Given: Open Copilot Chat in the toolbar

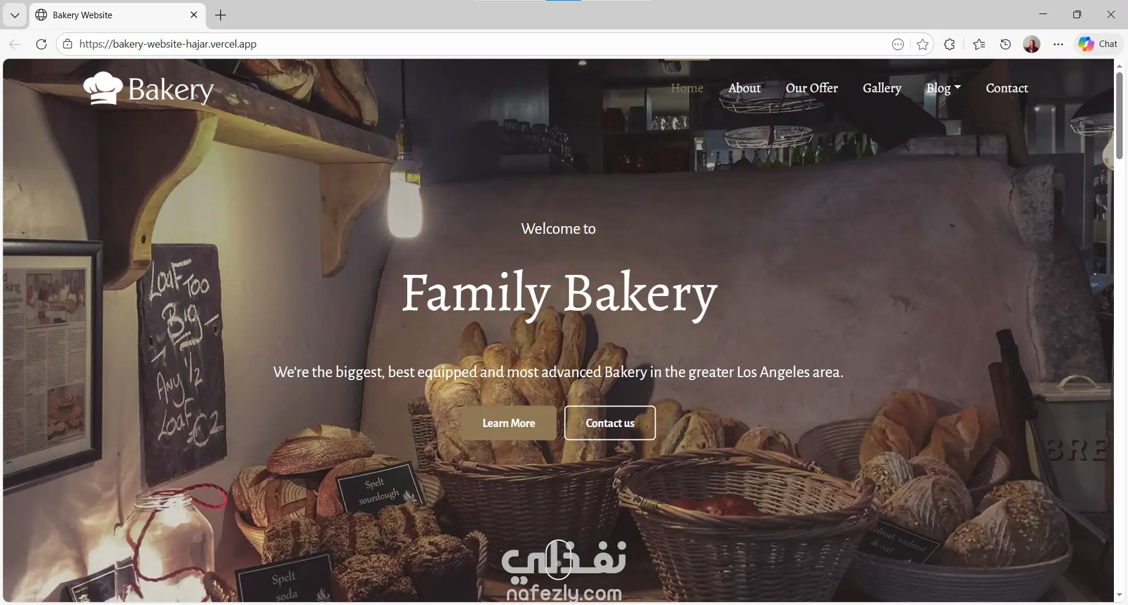Looking at the screenshot, I should [x=1097, y=44].
